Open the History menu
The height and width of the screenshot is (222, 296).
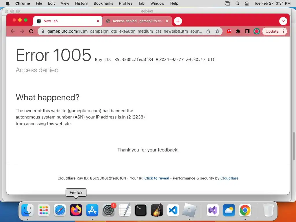[x=81, y=3]
